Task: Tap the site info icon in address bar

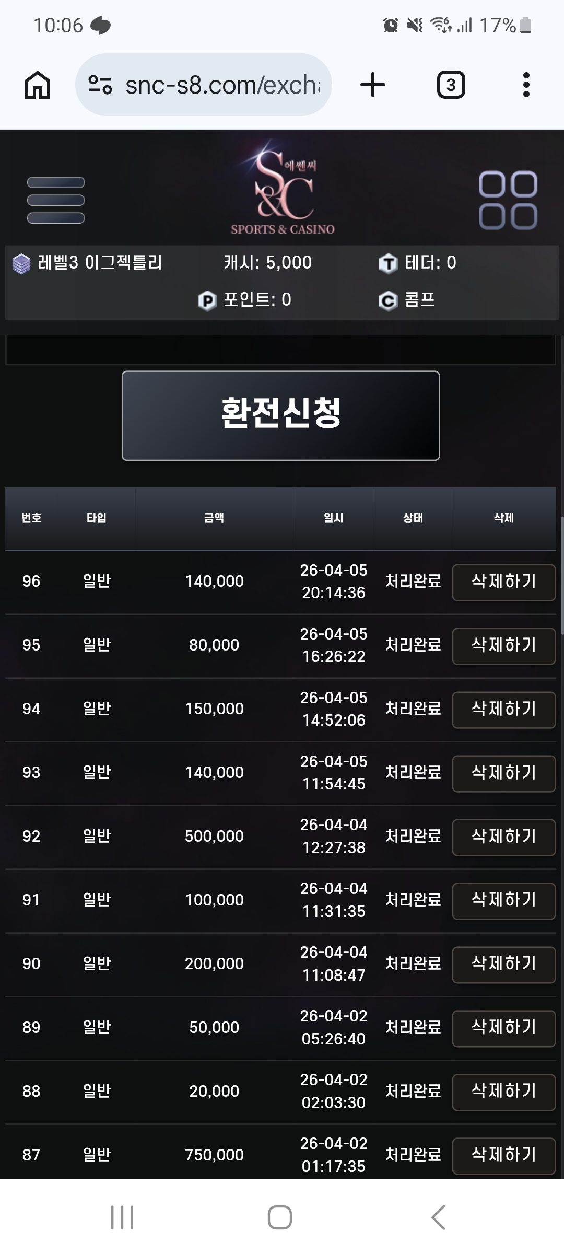Action: pyautogui.click(x=100, y=85)
